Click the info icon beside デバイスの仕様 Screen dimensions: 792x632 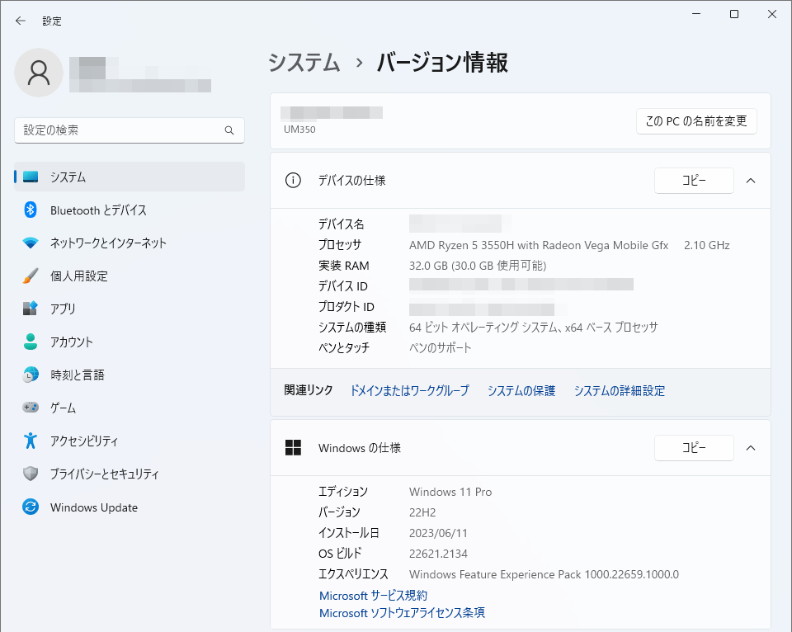tap(293, 181)
